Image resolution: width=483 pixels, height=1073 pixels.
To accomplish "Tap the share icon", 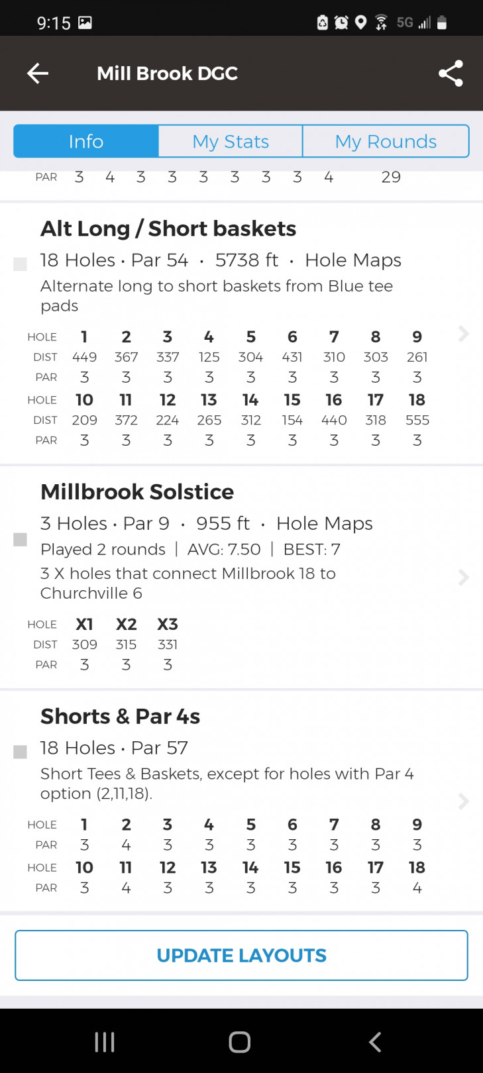I will pos(451,74).
